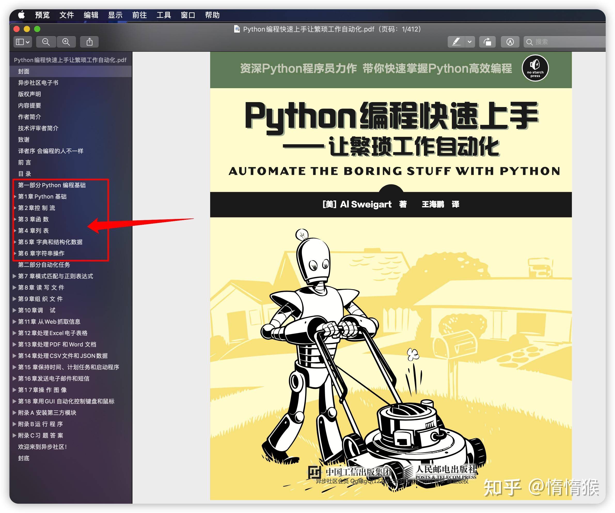Open the 显示 menu

point(115,15)
